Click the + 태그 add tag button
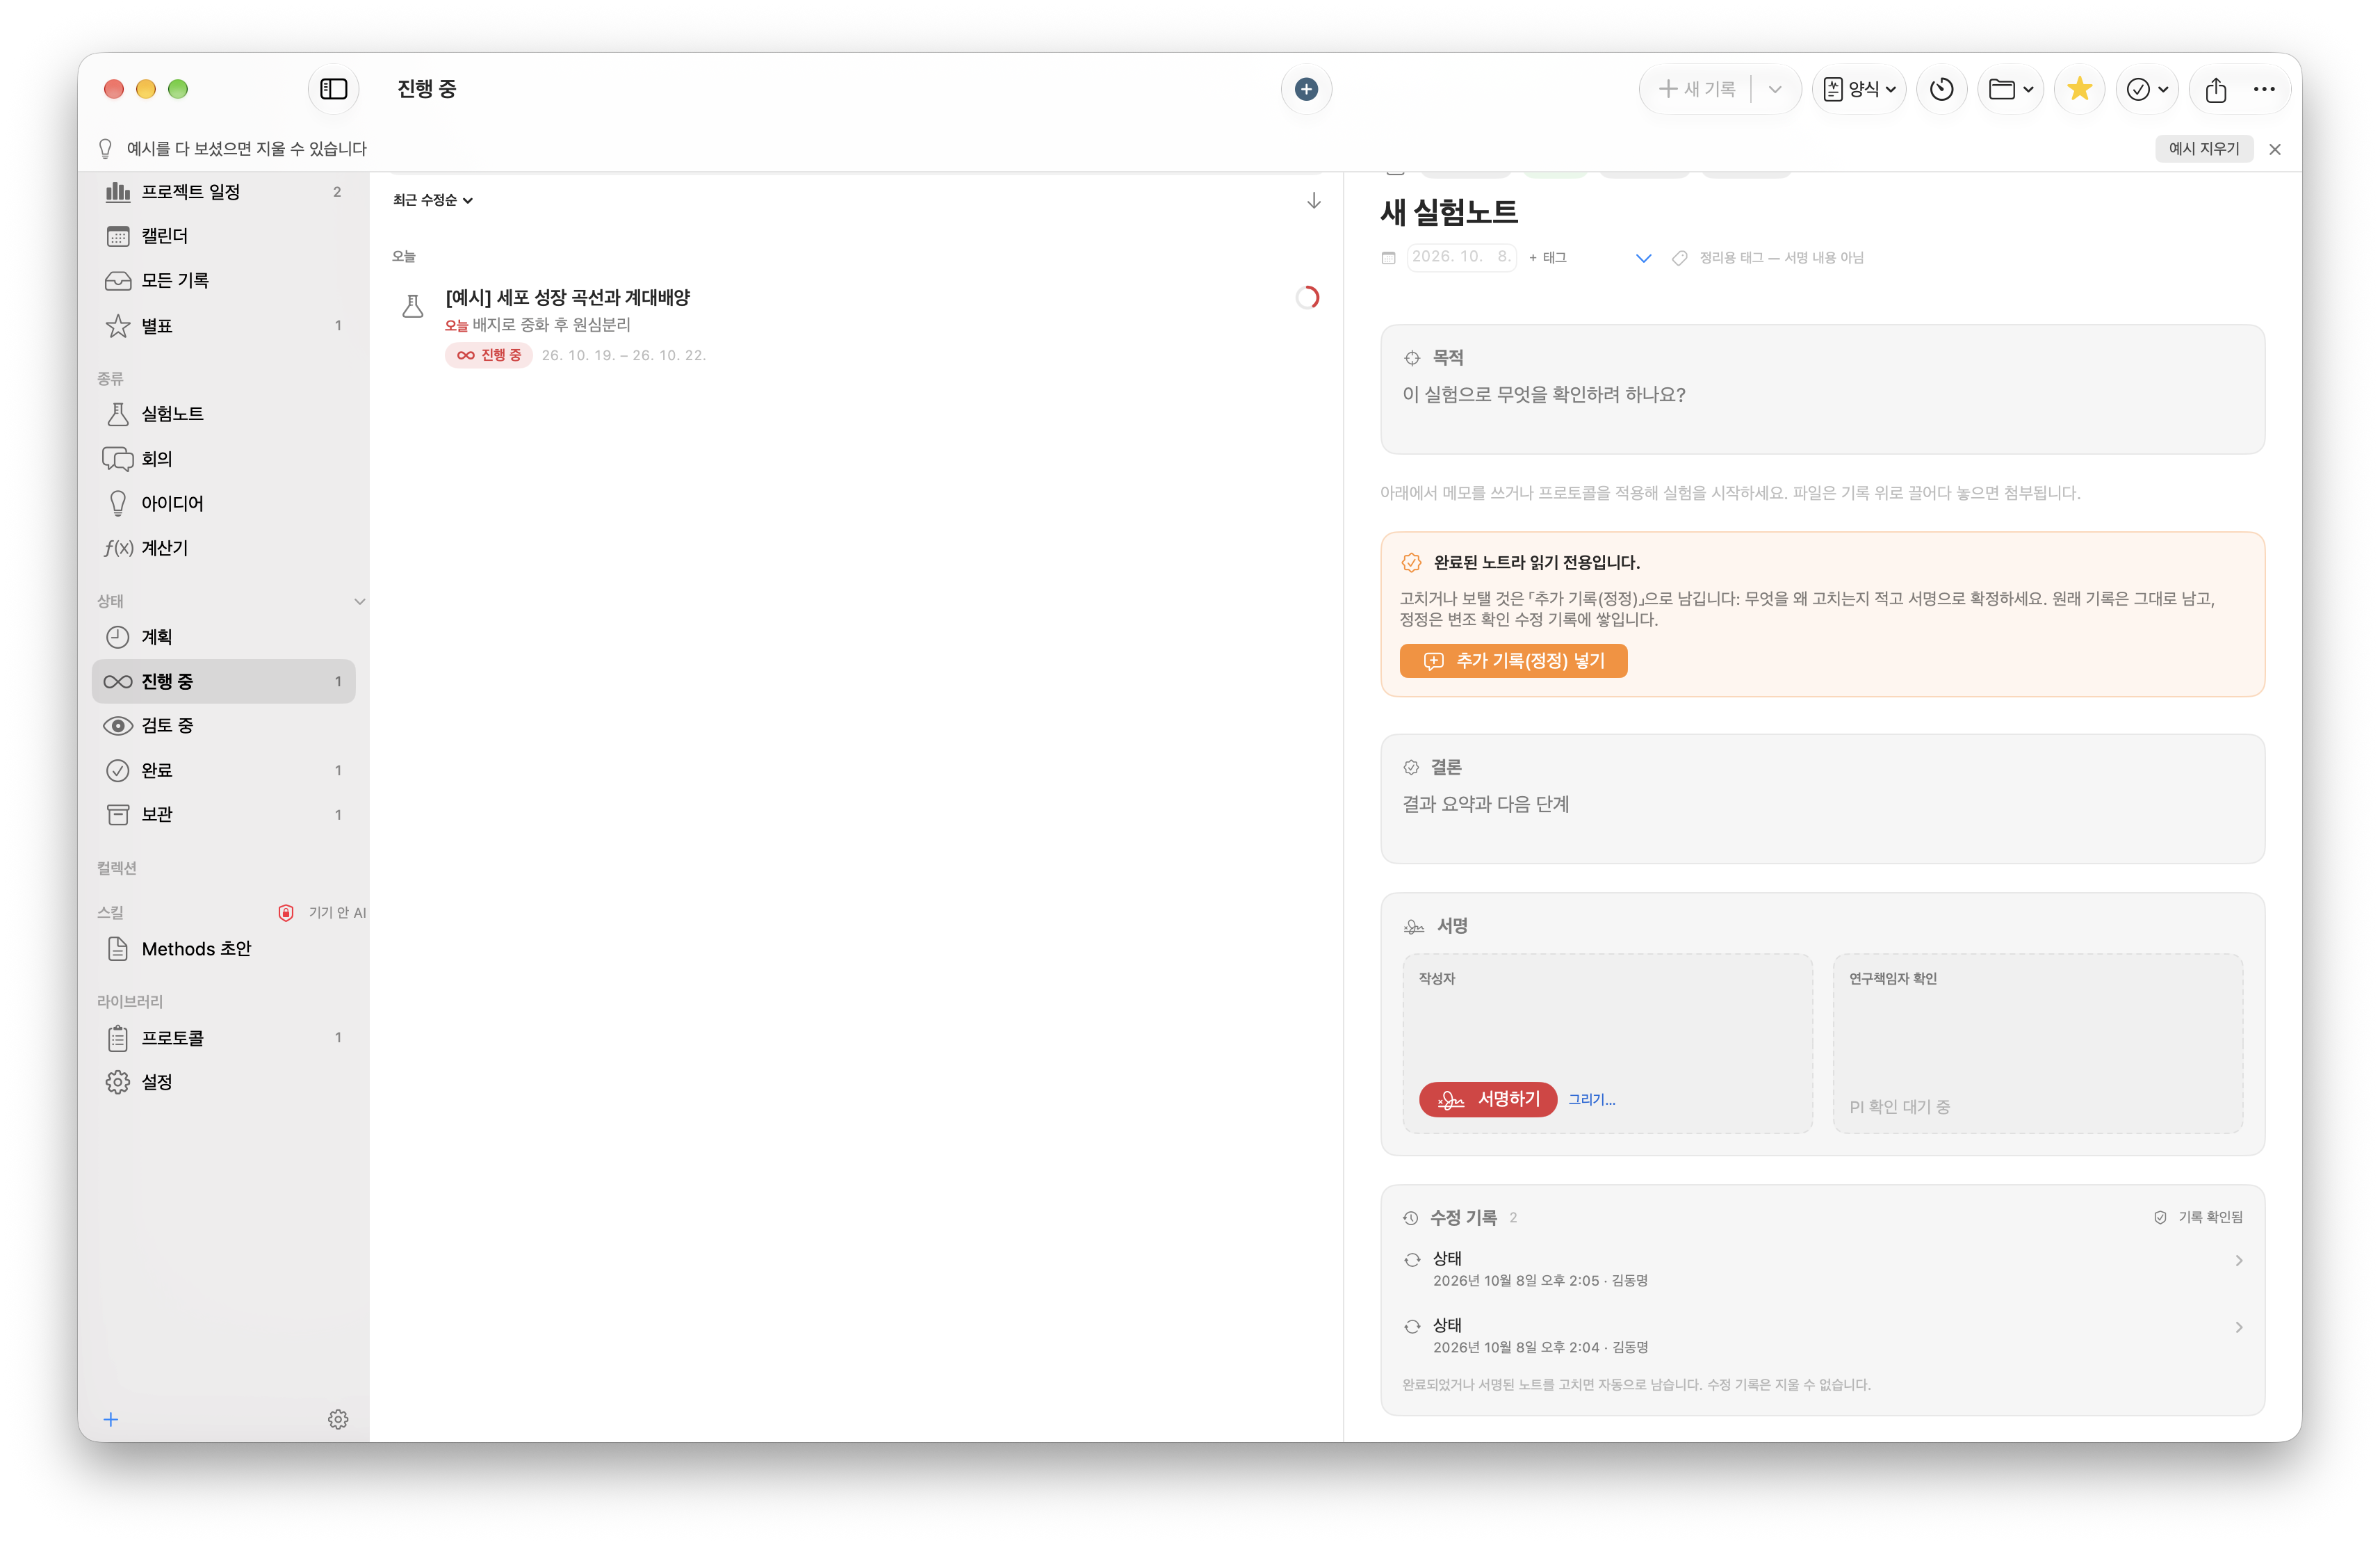This screenshot has height=1545, width=2380. pyautogui.click(x=1547, y=257)
